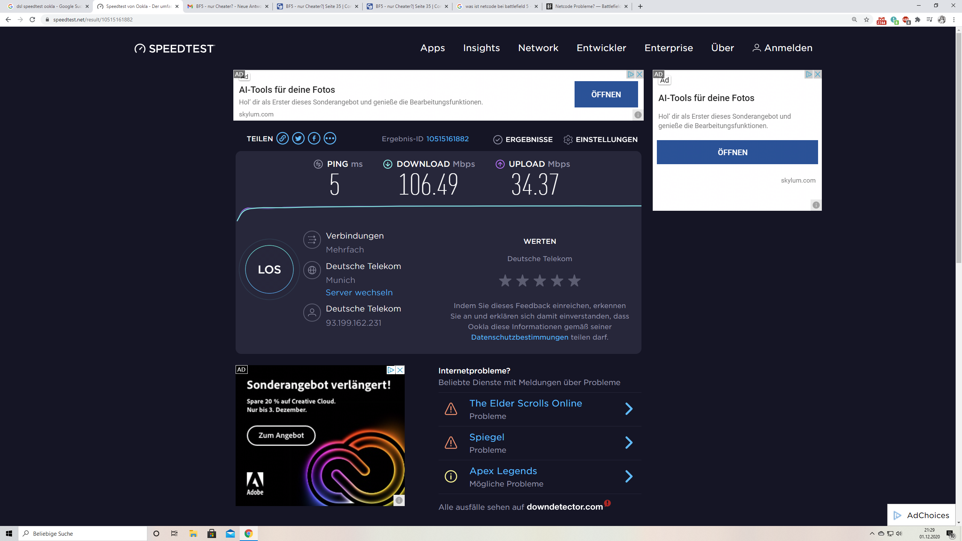Expand Apex Legends entry arrow
The height and width of the screenshot is (541, 962).
point(629,476)
